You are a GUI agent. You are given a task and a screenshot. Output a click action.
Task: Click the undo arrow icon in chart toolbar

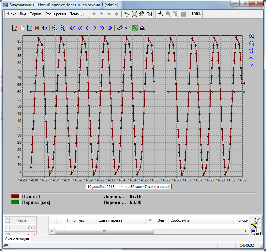tap(127, 28)
